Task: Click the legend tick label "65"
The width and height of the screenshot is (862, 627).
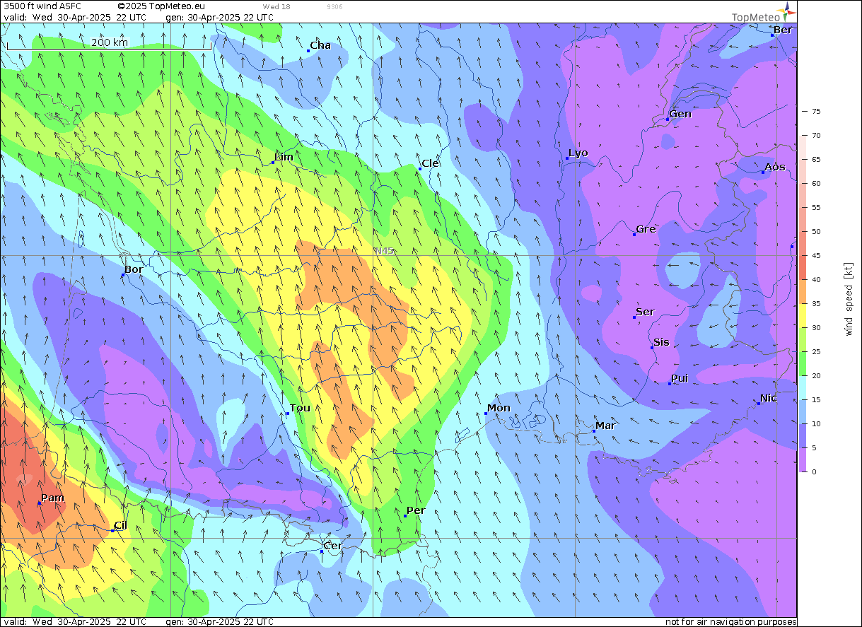Action: 816,159
